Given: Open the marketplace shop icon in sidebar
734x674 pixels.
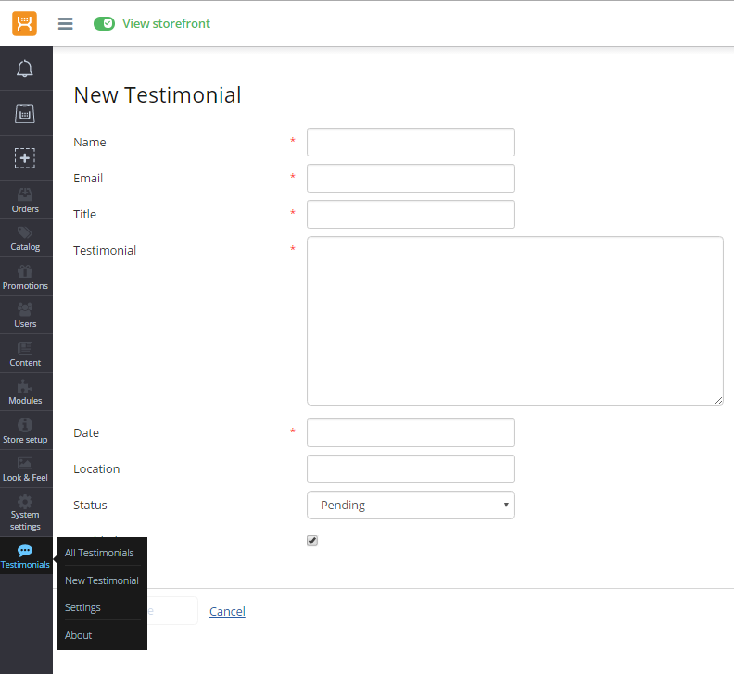Looking at the screenshot, I should [25, 113].
